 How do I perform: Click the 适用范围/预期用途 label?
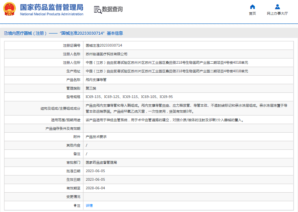(66, 120)
